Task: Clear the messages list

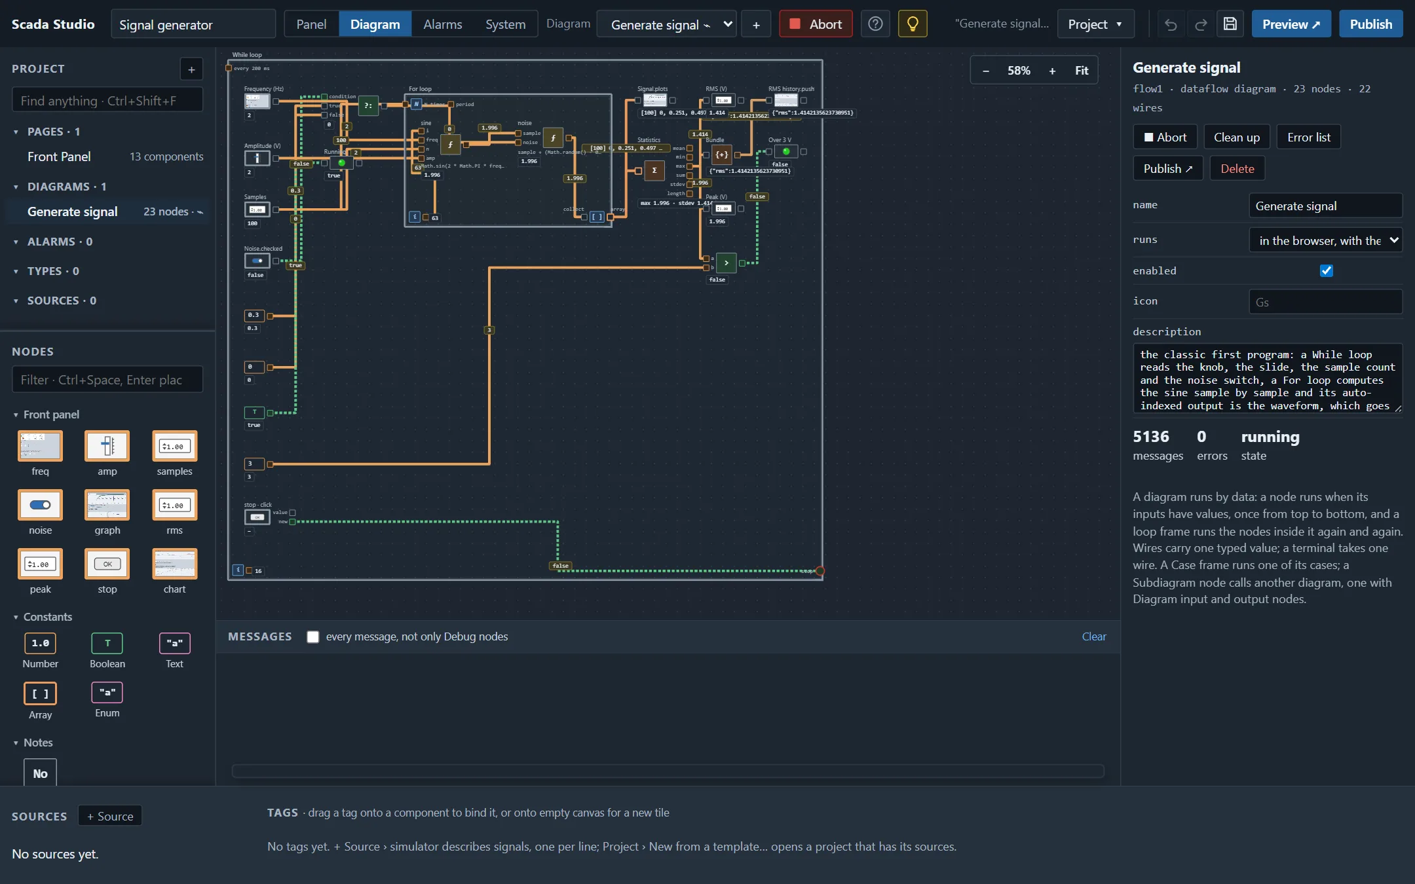Action: 1093,636
